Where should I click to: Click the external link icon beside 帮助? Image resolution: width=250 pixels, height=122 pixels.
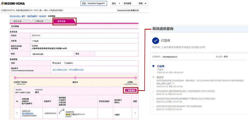coord(145,3)
